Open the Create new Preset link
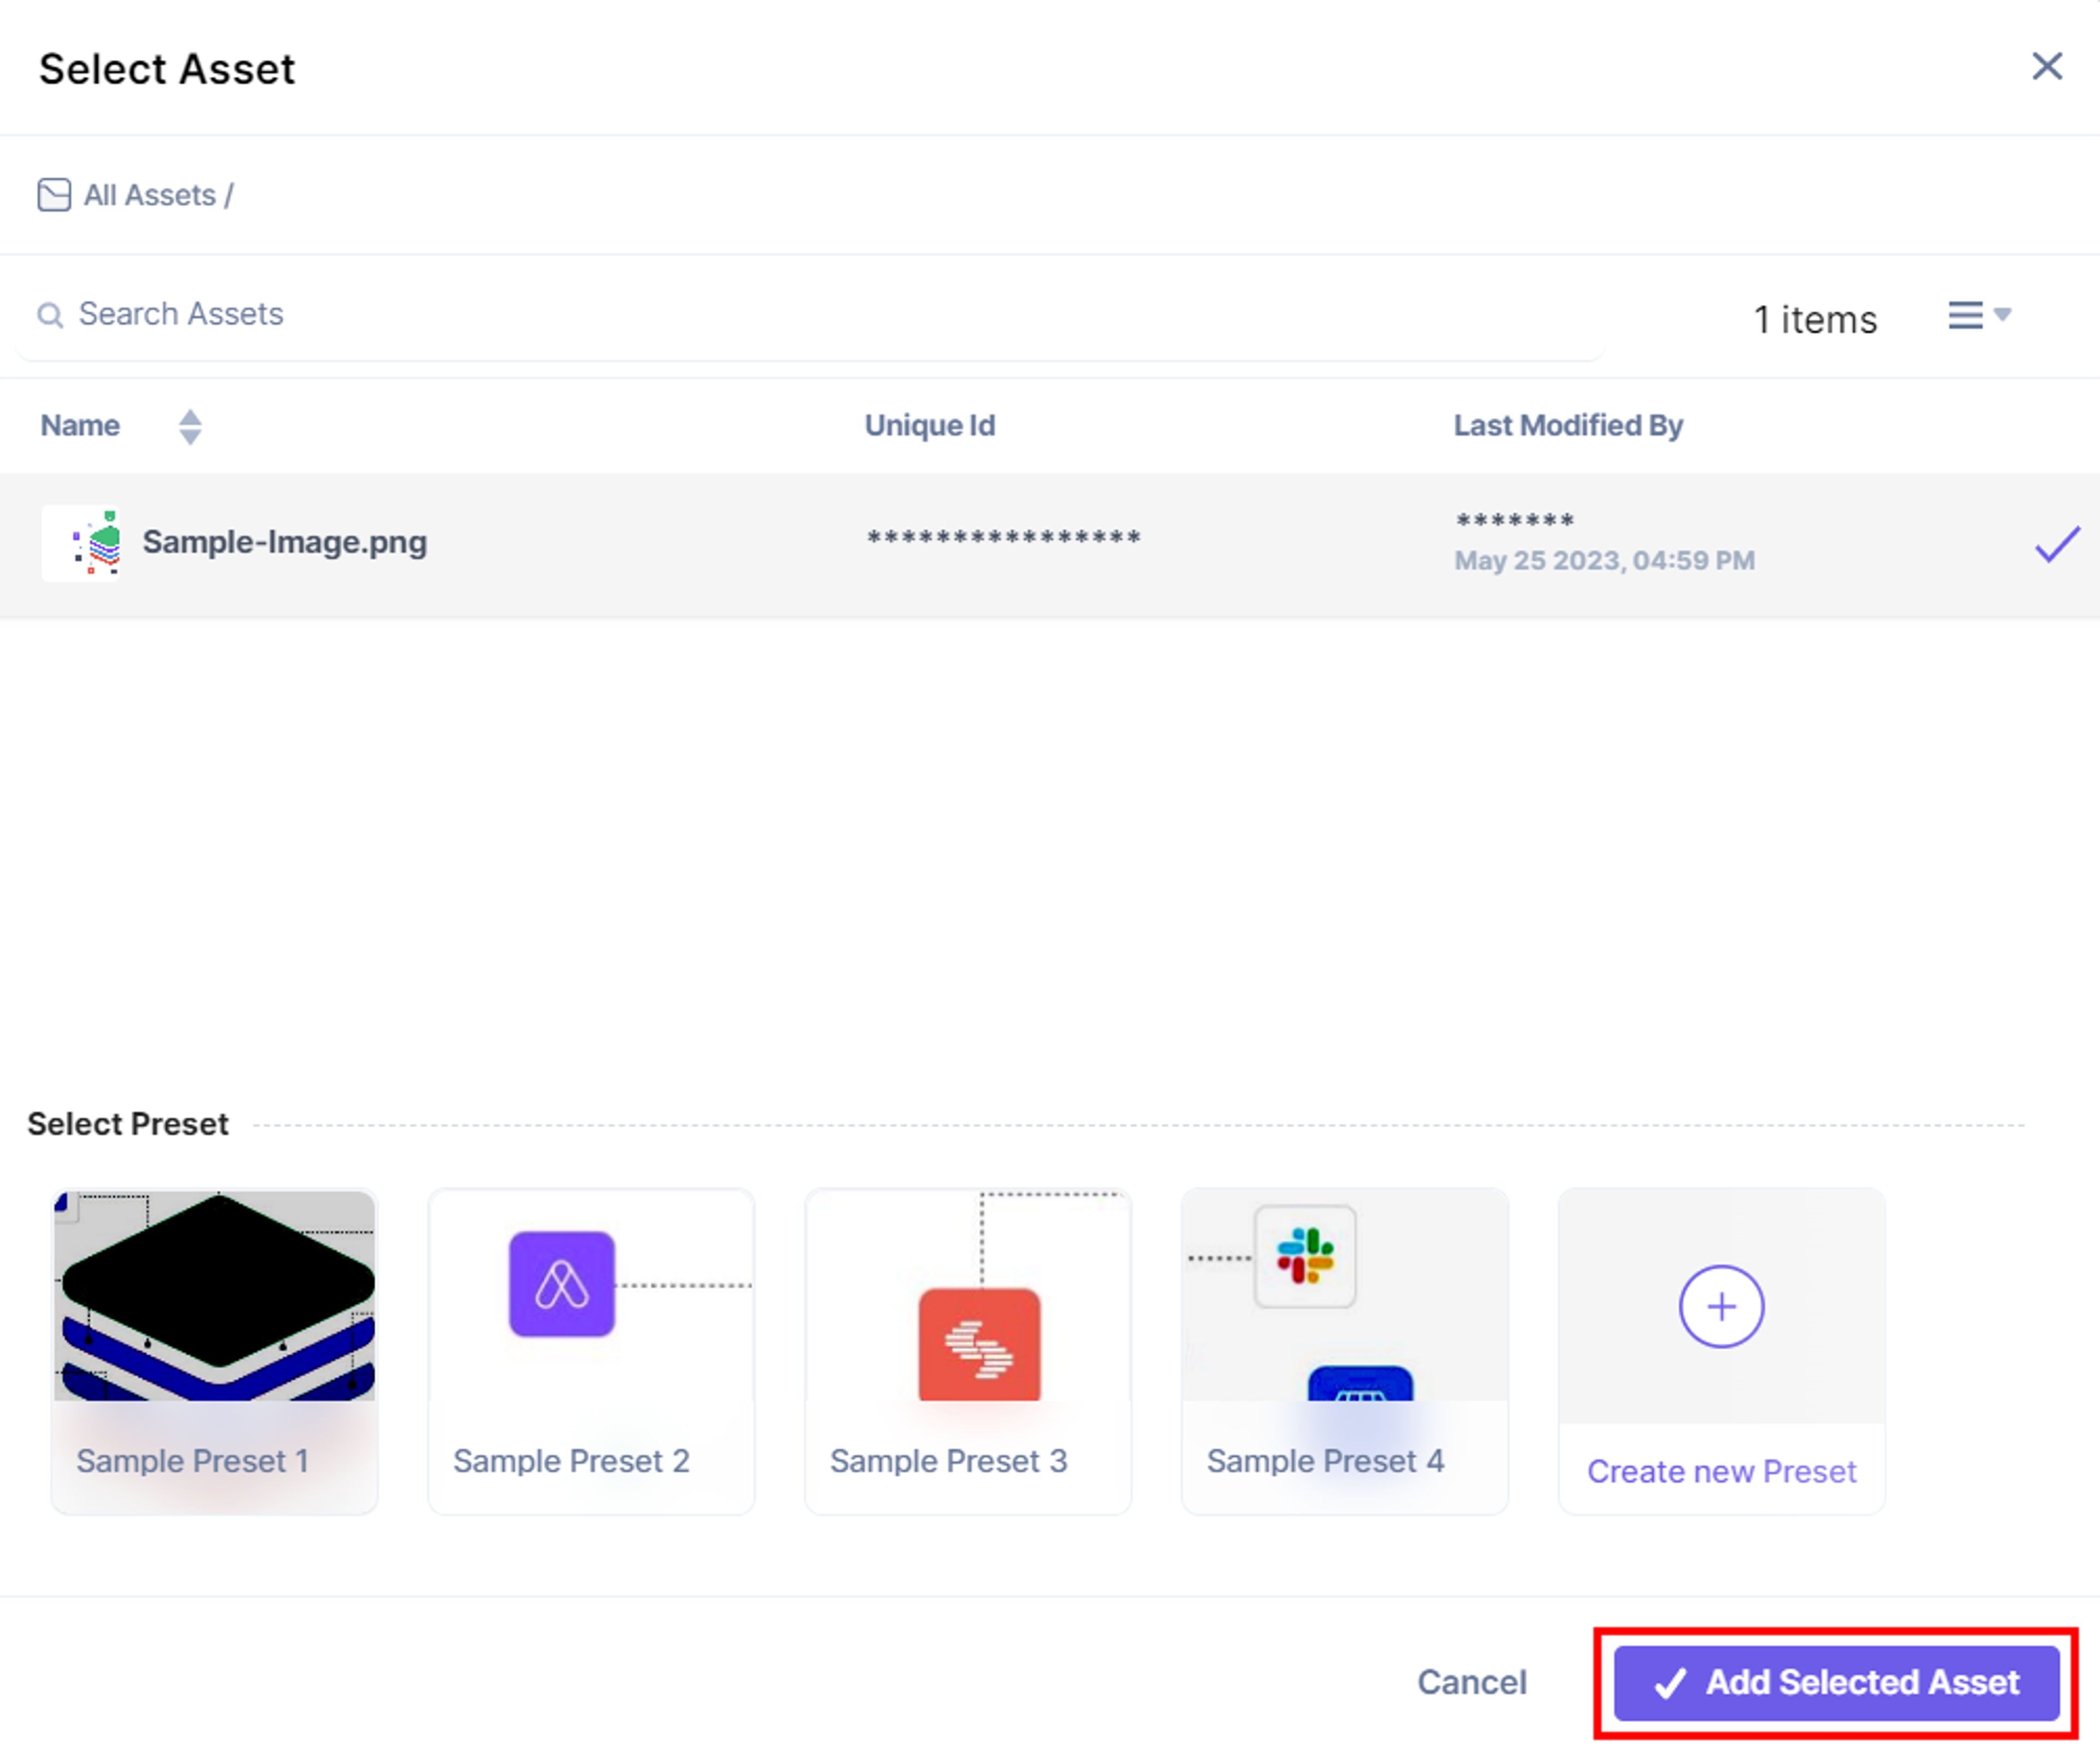 [x=1721, y=1472]
